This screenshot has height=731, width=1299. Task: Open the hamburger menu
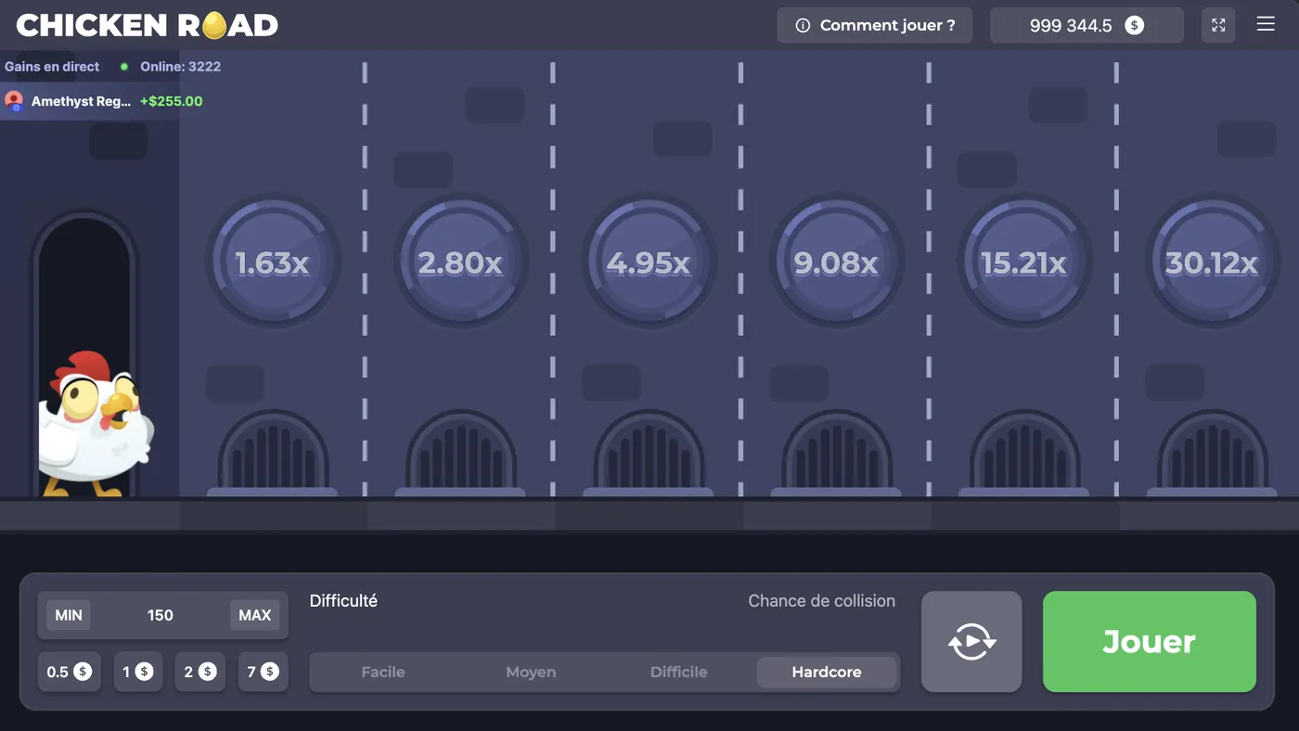[x=1265, y=24]
